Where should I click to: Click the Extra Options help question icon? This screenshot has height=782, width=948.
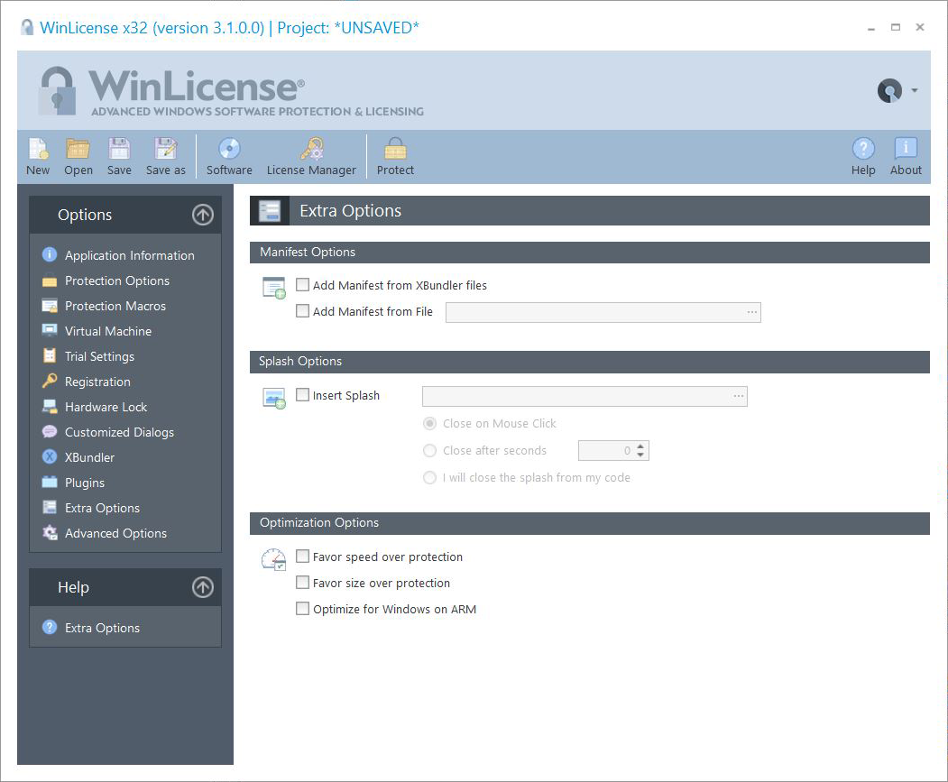pos(50,627)
